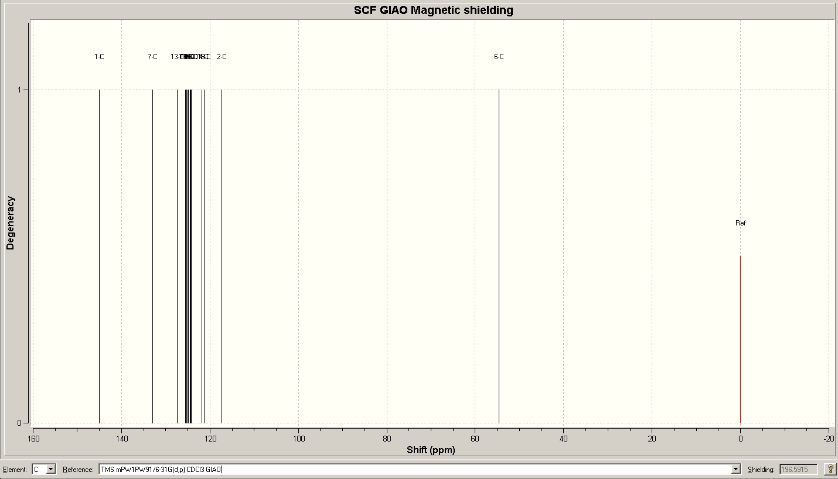Click the red reference peak line

click(x=740, y=340)
